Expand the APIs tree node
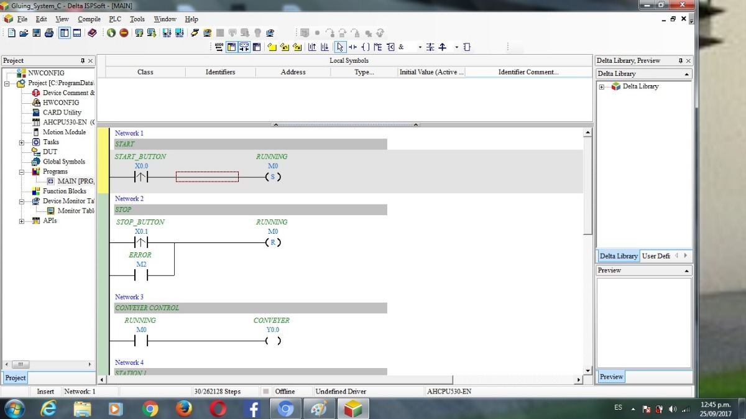Screen dimensions: 746x419 [22, 221]
